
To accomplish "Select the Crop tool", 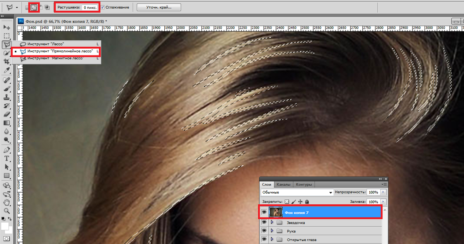I will click(x=7, y=62).
